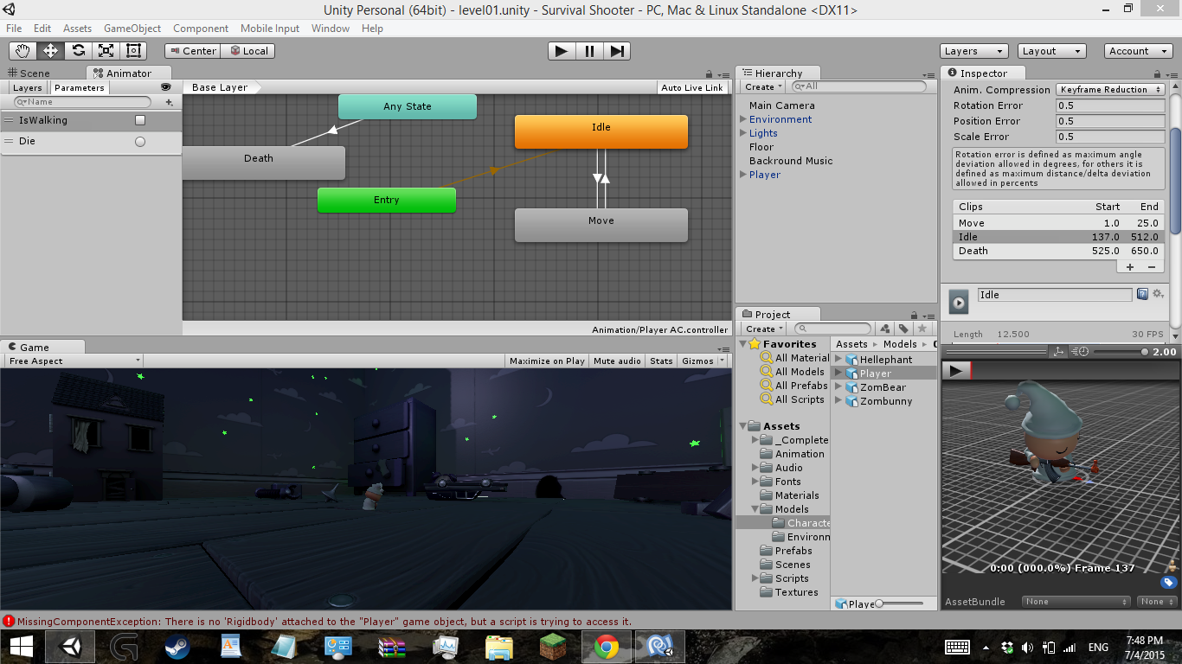Screen dimensions: 1182x664
Task: Switch to the Scene tab
Action: pos(29,73)
